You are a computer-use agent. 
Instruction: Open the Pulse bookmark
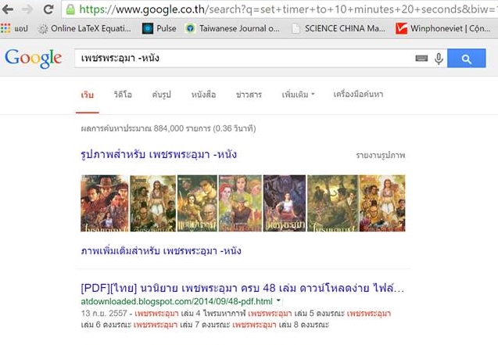(x=159, y=29)
